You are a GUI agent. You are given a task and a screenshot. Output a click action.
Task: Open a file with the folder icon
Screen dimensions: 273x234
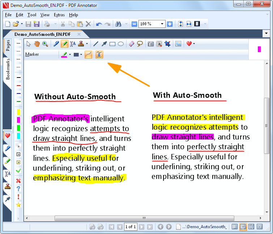pos(16,24)
